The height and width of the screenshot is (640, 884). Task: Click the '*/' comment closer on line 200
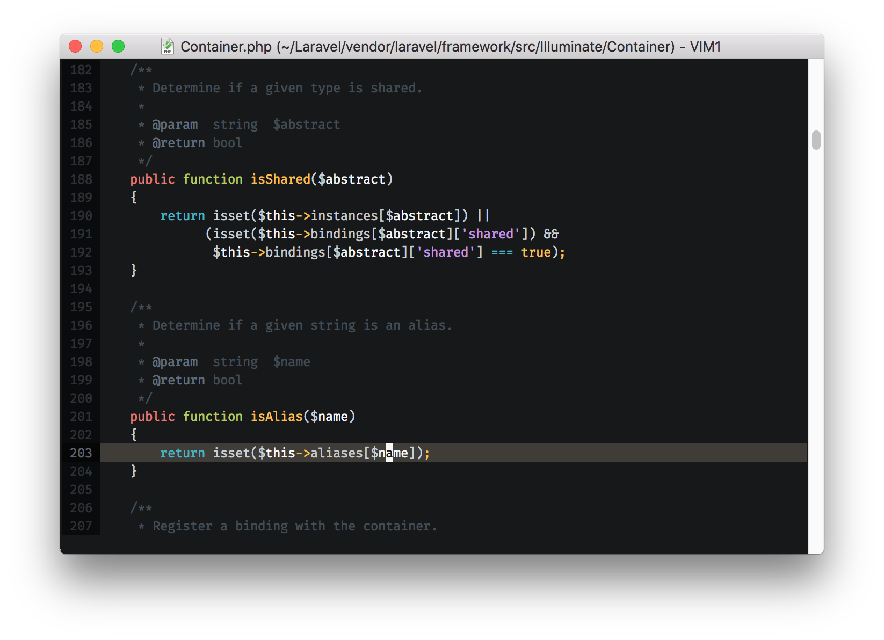click(x=145, y=398)
